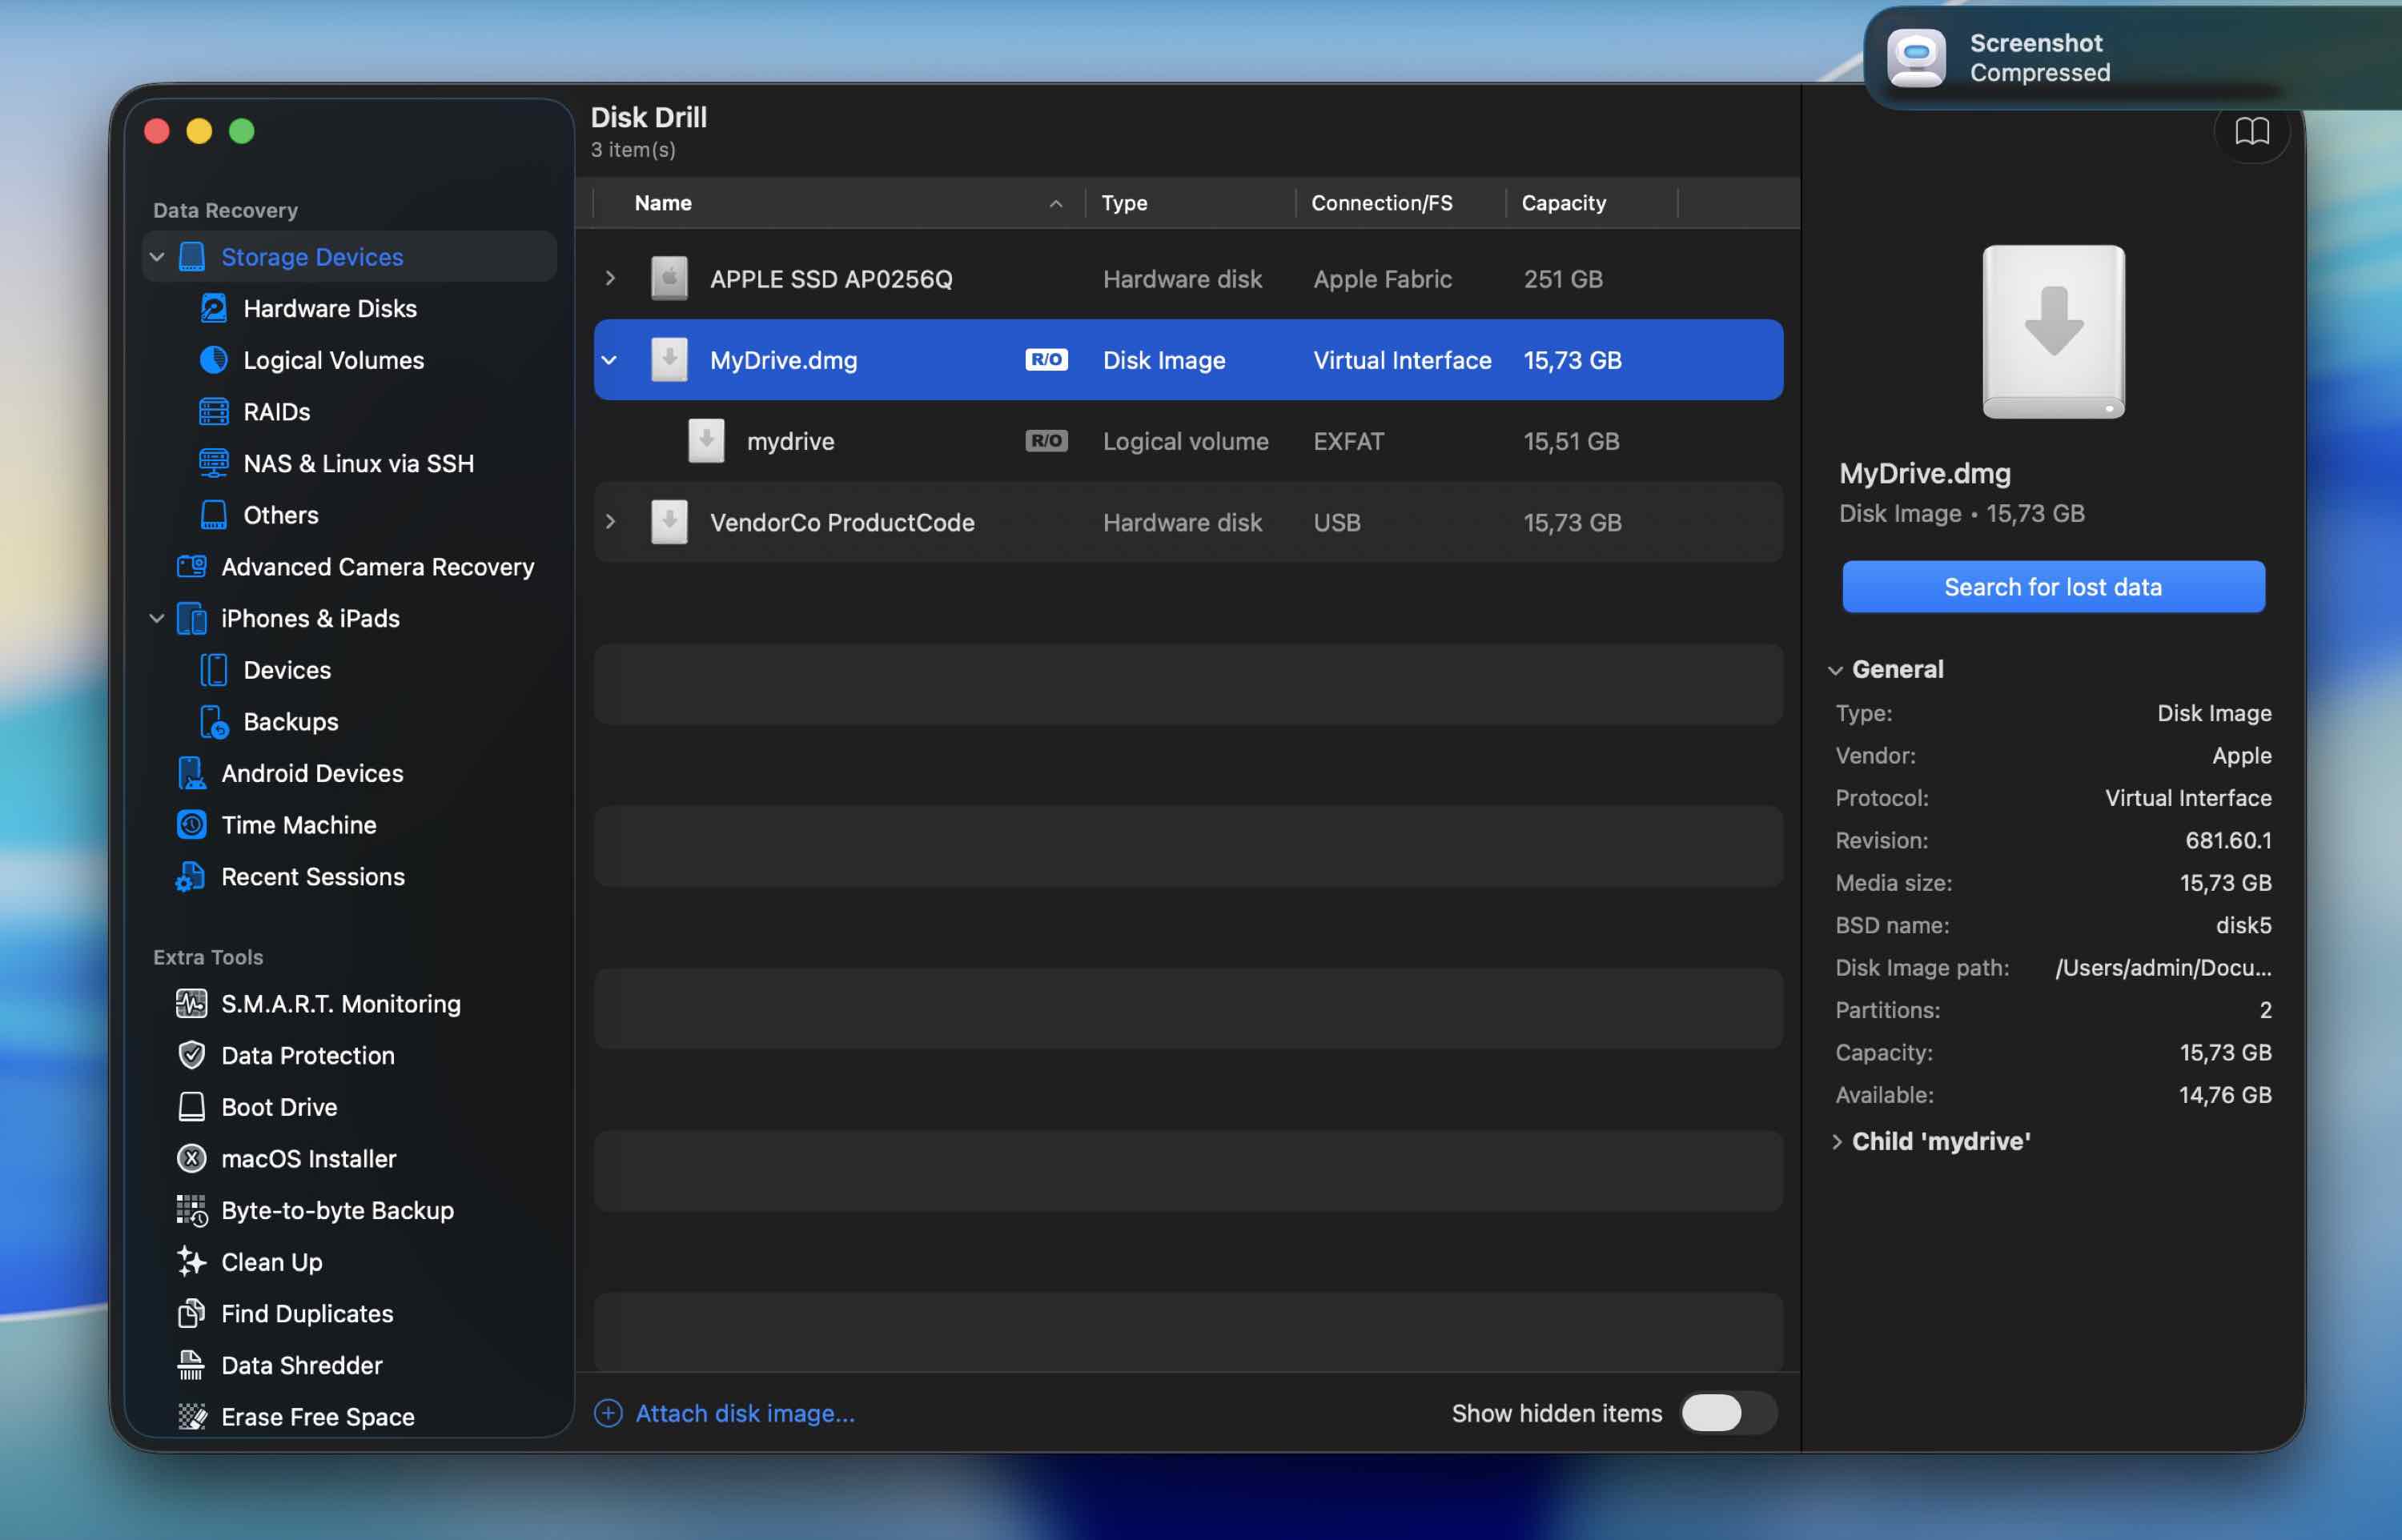2402x1540 pixels.
Task: Click the Data Protection shield icon
Action: coord(191,1055)
